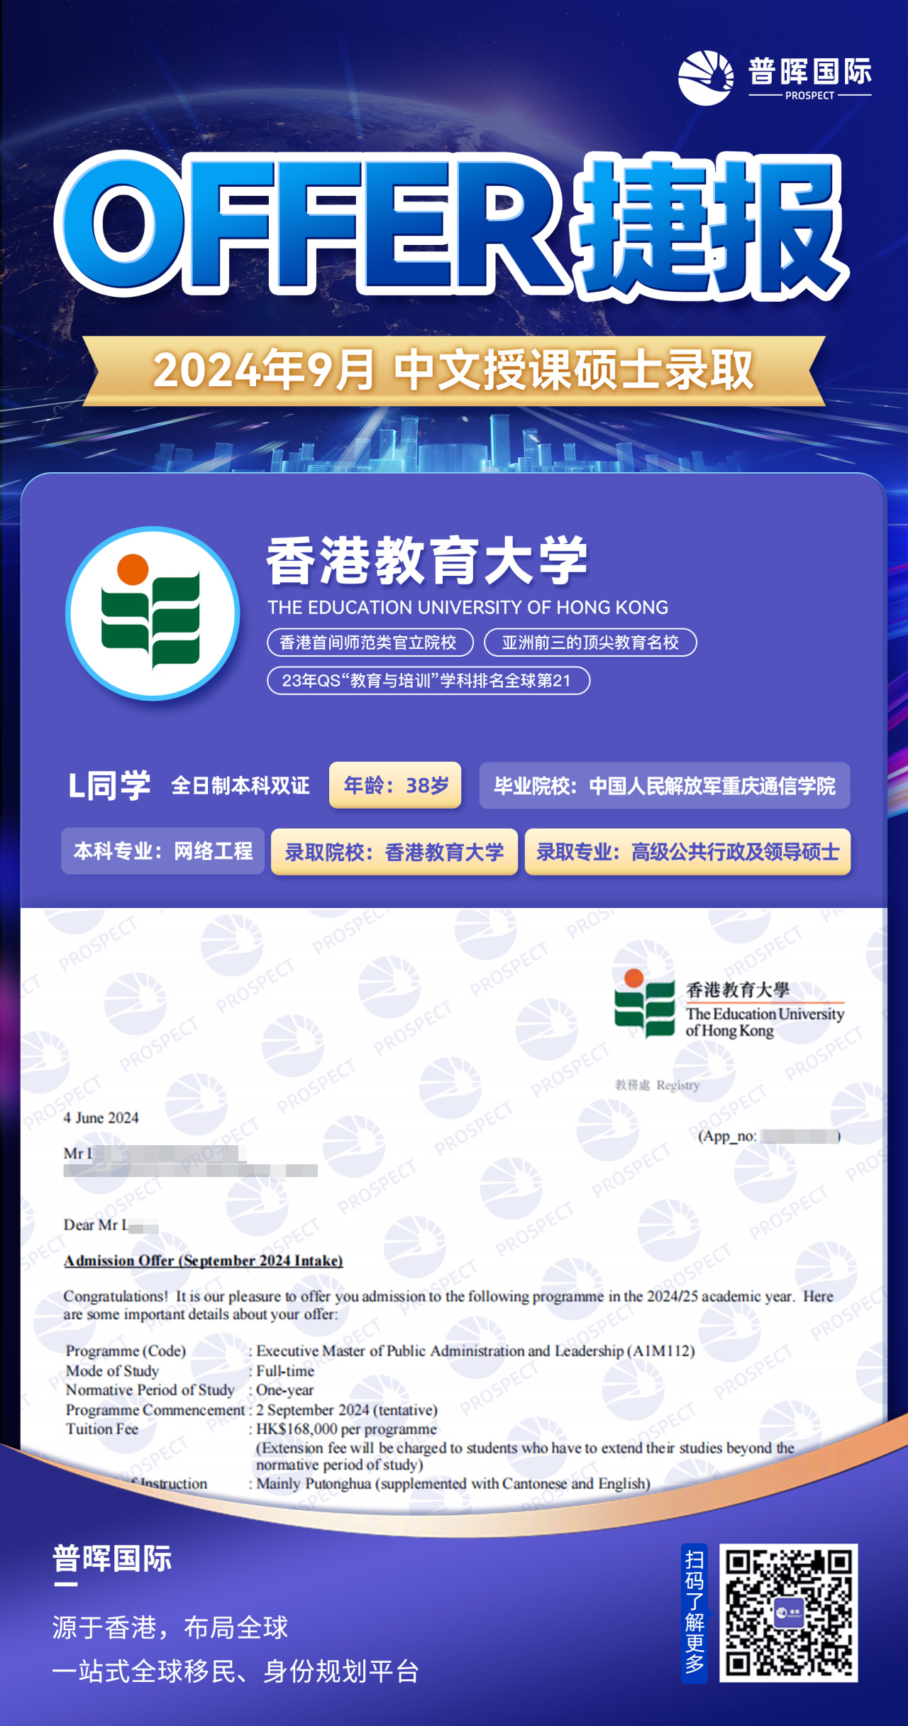Click the QR code at bottom right
Screen dimensions: 908x1726
[x=788, y=1612]
